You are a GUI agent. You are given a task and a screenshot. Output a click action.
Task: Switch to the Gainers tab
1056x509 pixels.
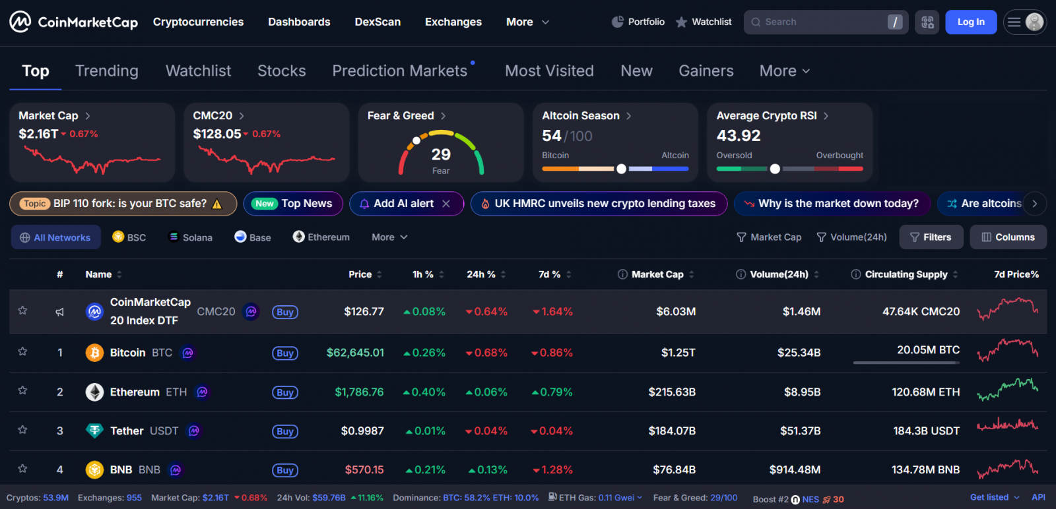[x=706, y=71]
